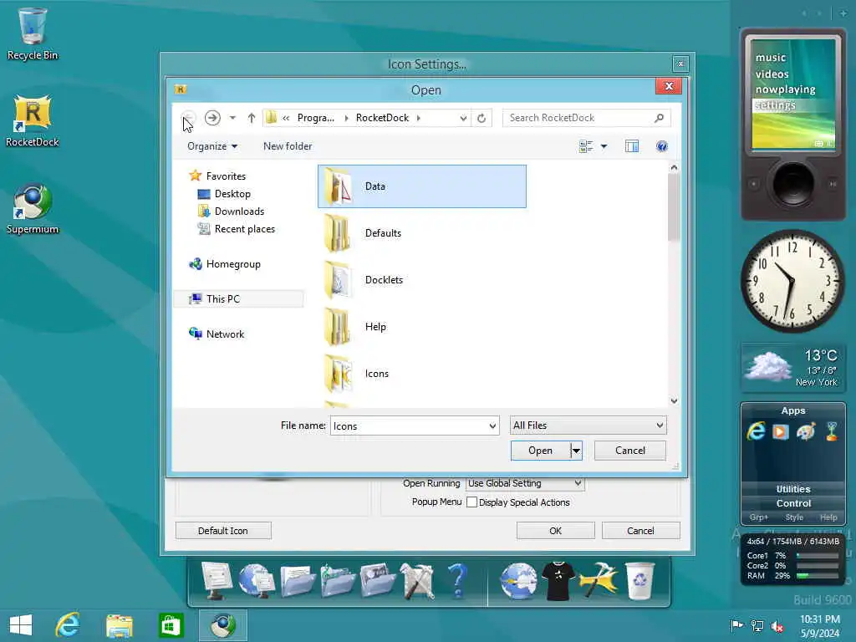Switch to Control group in launcher gadget

tap(793, 503)
